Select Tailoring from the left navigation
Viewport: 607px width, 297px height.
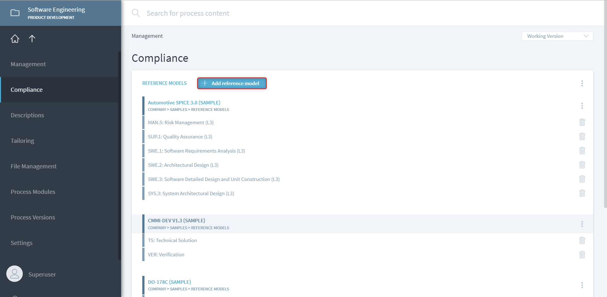pos(22,141)
